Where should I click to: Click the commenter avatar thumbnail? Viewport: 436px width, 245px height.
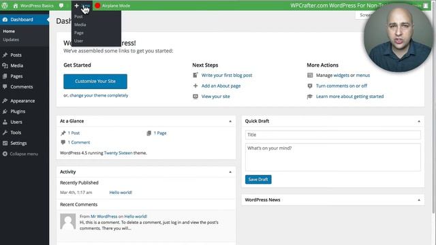[x=68, y=221]
